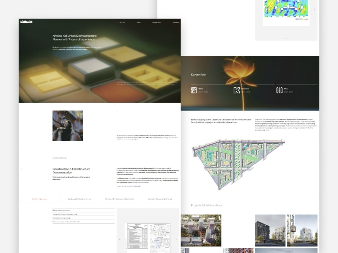
Task: Click the OSA logo icon
Action: (280, 90)
